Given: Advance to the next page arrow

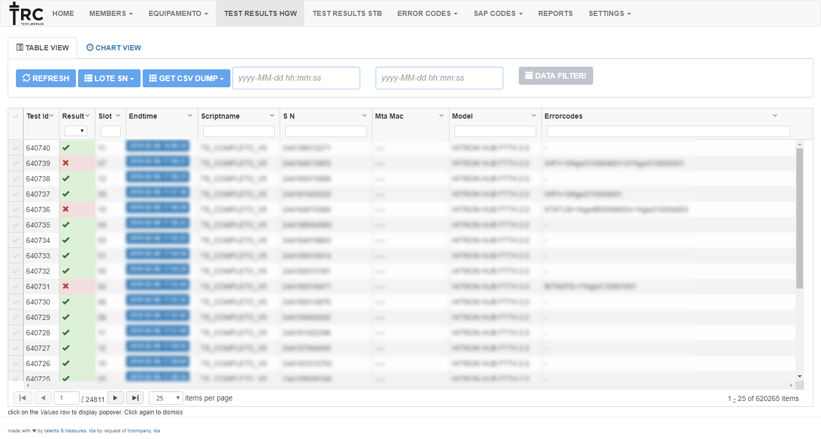Looking at the screenshot, I should click(x=115, y=398).
